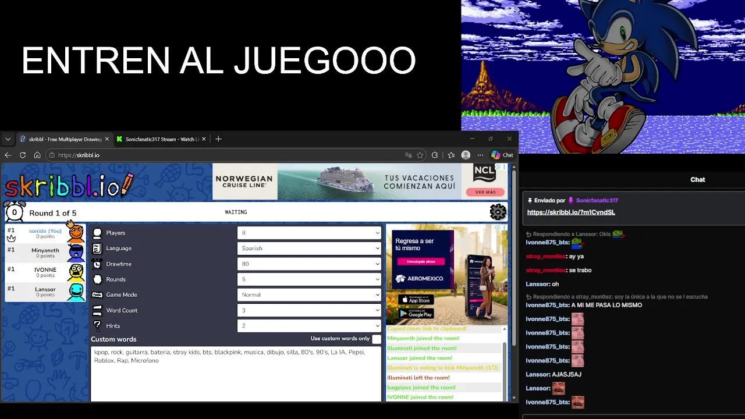
Task: Open the Players dropdown
Action: 309,233
